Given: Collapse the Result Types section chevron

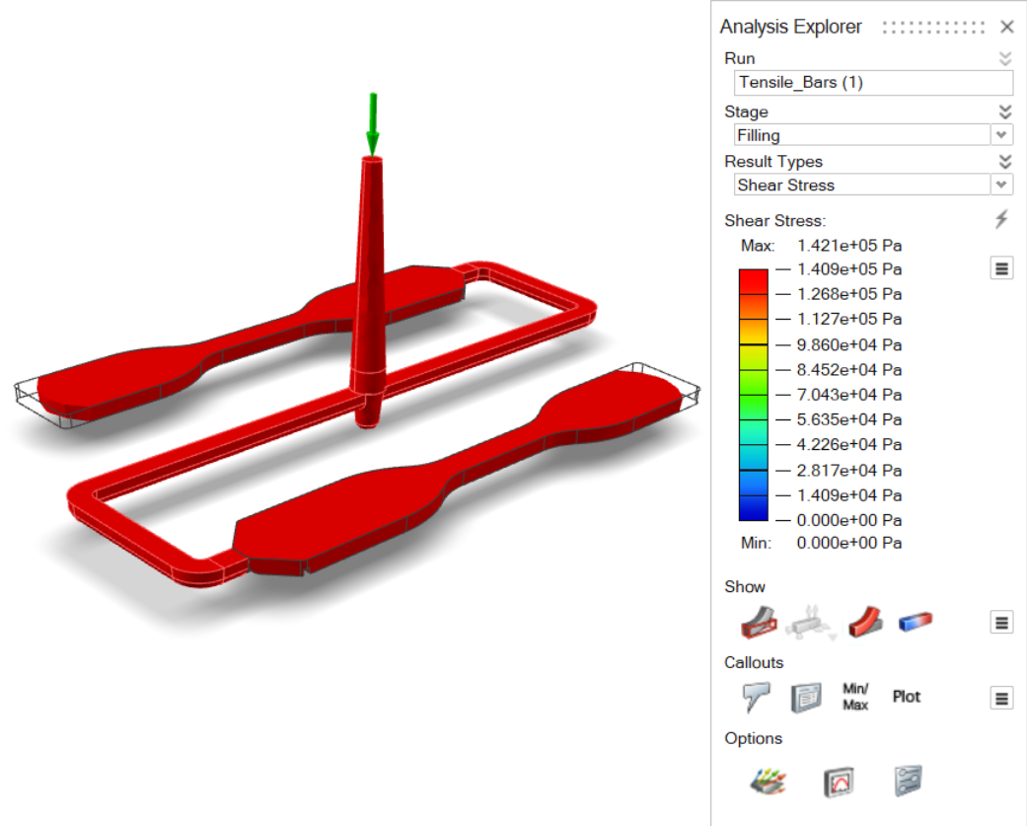Looking at the screenshot, I should (1004, 161).
